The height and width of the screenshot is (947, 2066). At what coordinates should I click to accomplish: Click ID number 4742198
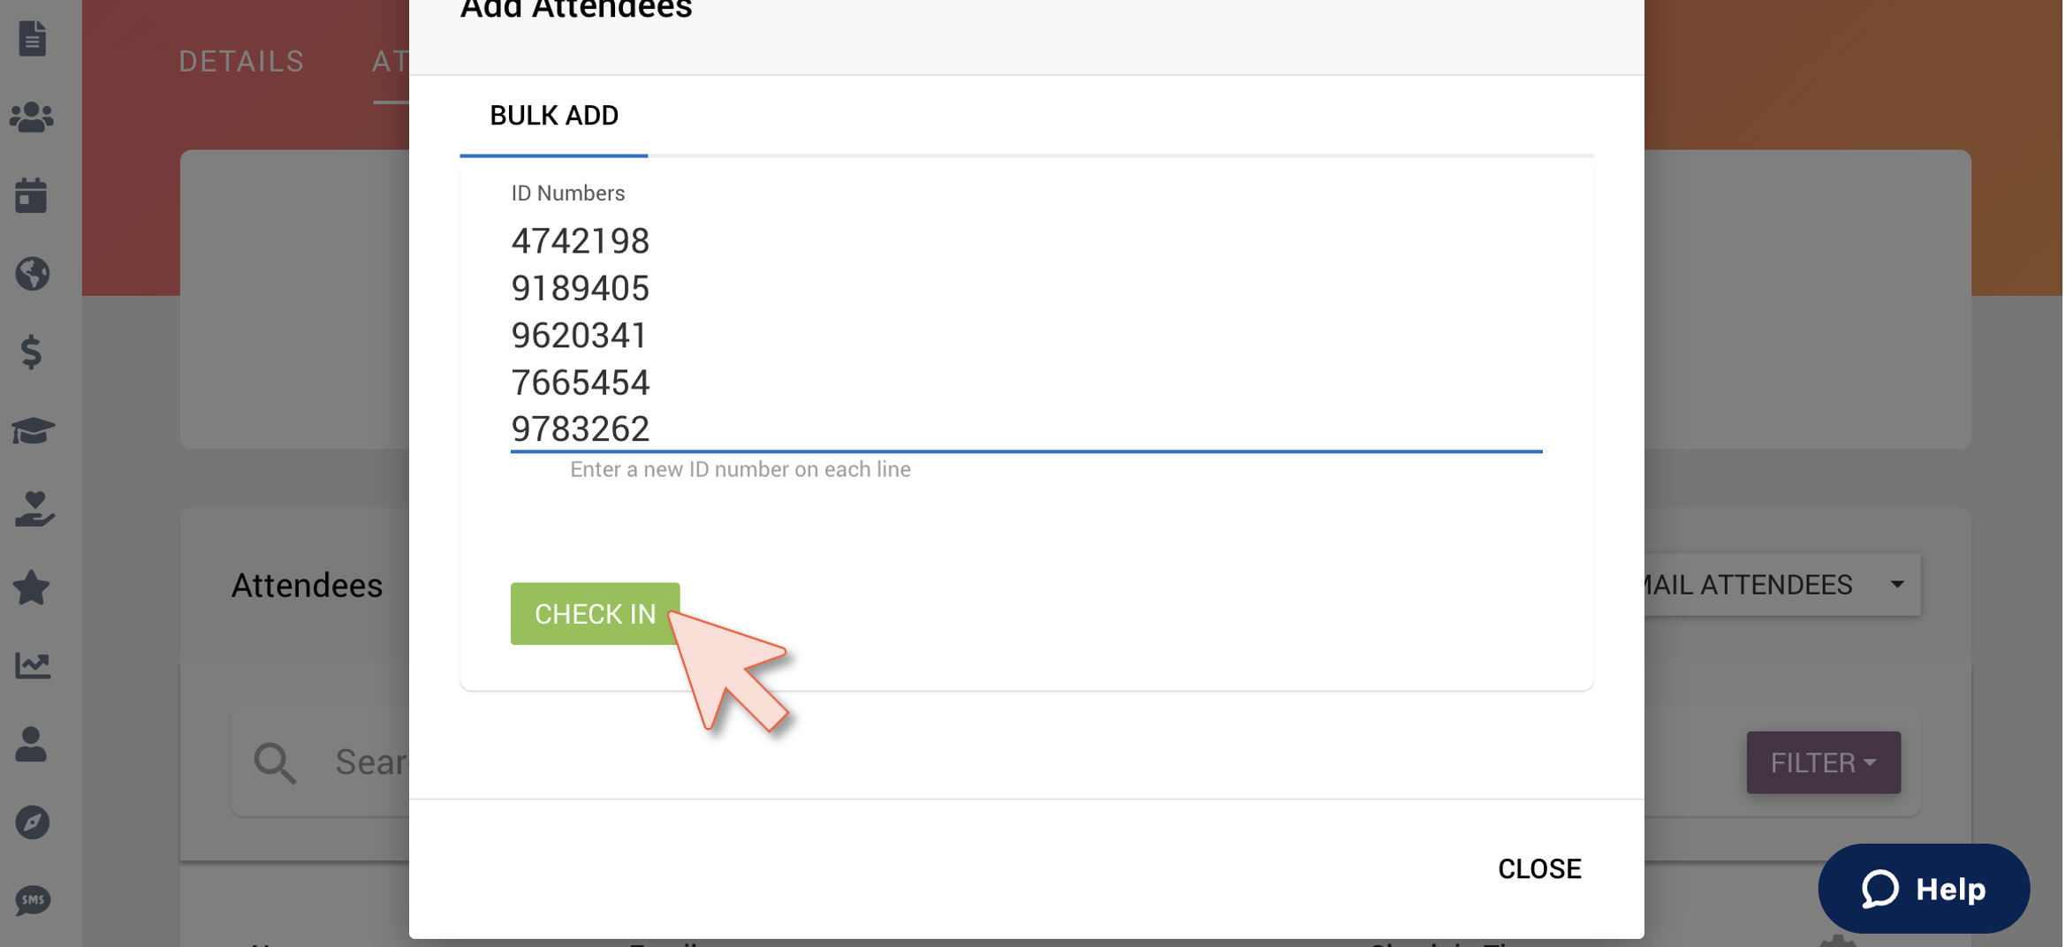581,241
